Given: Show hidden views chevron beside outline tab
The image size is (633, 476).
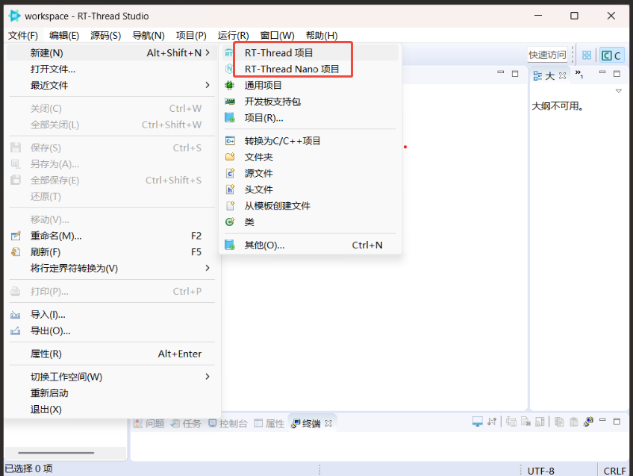Looking at the screenshot, I should (x=579, y=74).
